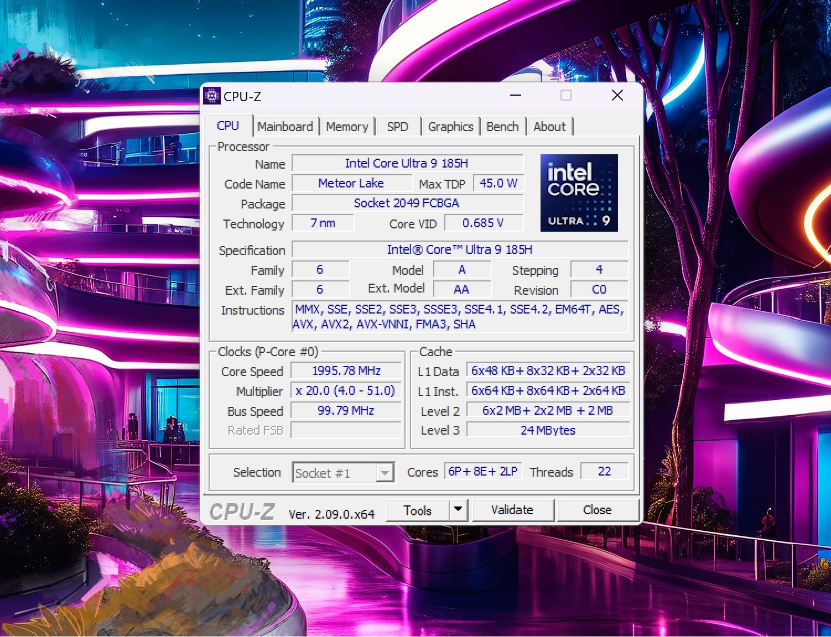Click the CPU-Z app icon in title bar
The width and height of the screenshot is (831, 637).
pyautogui.click(x=212, y=96)
